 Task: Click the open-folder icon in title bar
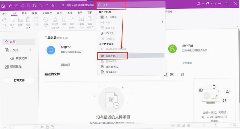[11, 6]
